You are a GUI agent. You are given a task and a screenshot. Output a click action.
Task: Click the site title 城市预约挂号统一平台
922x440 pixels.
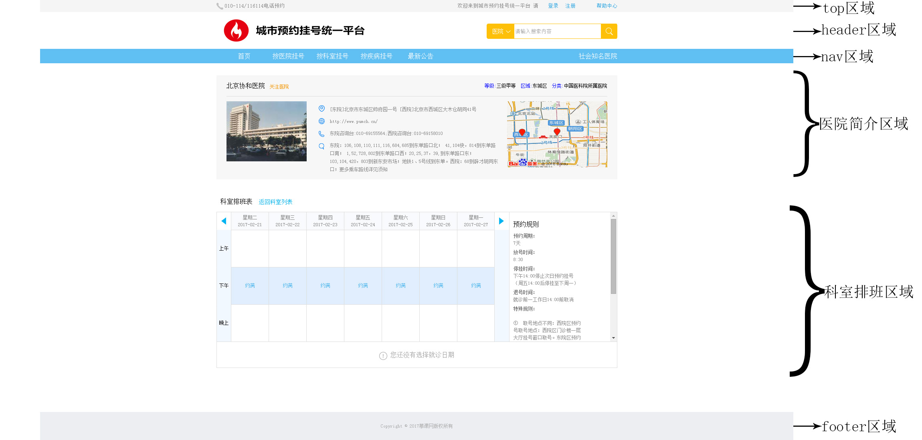[310, 30]
